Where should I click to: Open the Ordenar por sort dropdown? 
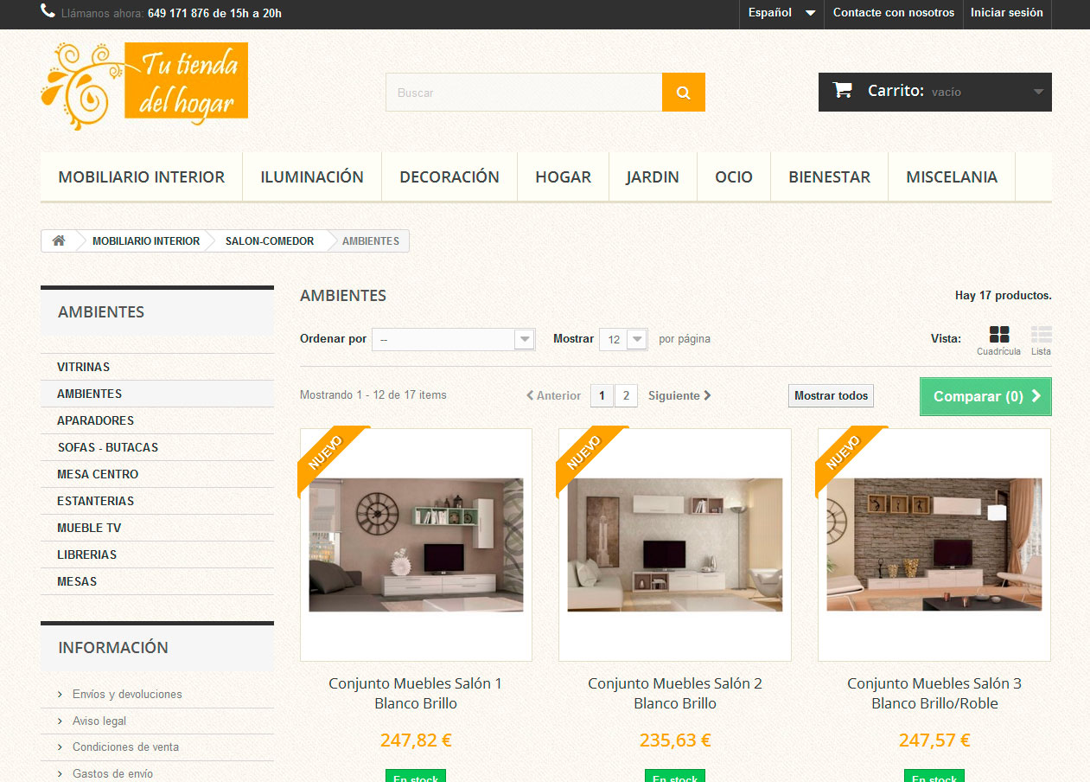[454, 339]
